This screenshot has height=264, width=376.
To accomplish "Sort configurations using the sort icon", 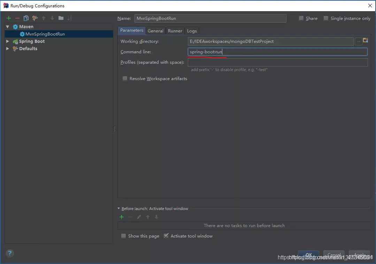I will click(70, 18).
